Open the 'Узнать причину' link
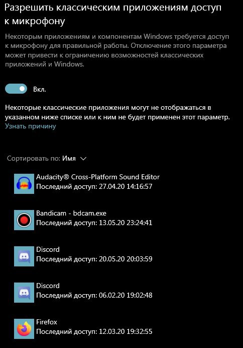This screenshot has width=243, height=348. coord(31,126)
